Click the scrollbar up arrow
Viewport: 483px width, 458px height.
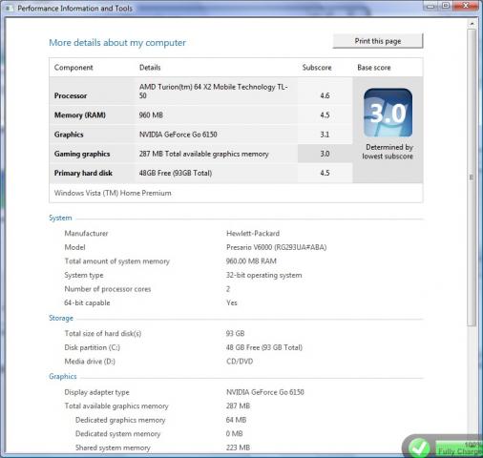(x=472, y=23)
